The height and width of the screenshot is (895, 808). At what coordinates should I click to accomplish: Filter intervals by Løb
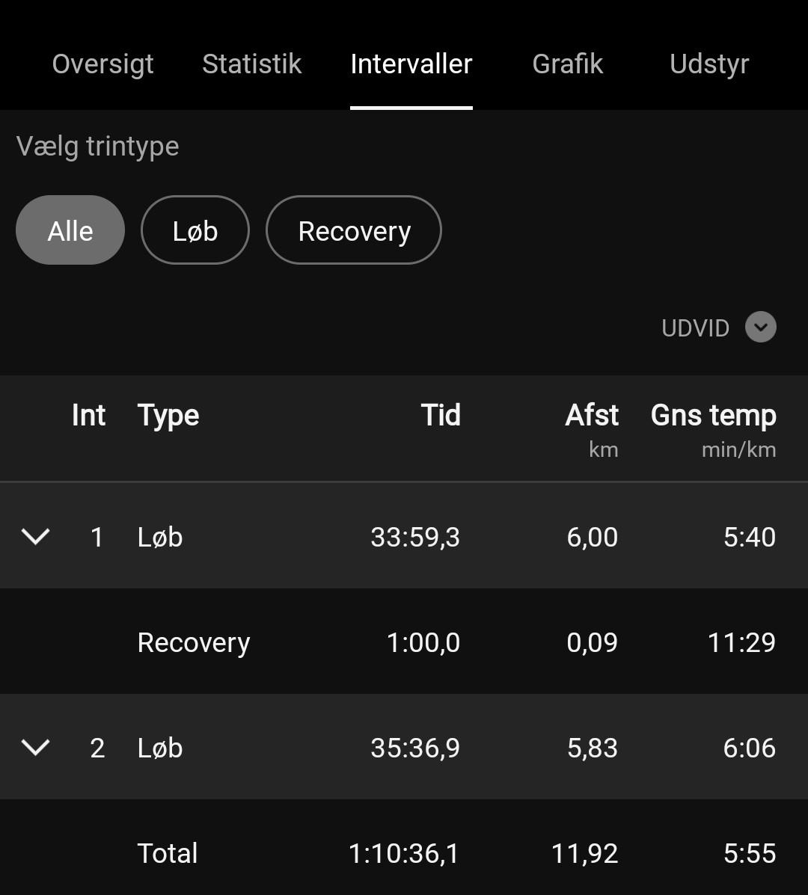pyautogui.click(x=195, y=230)
